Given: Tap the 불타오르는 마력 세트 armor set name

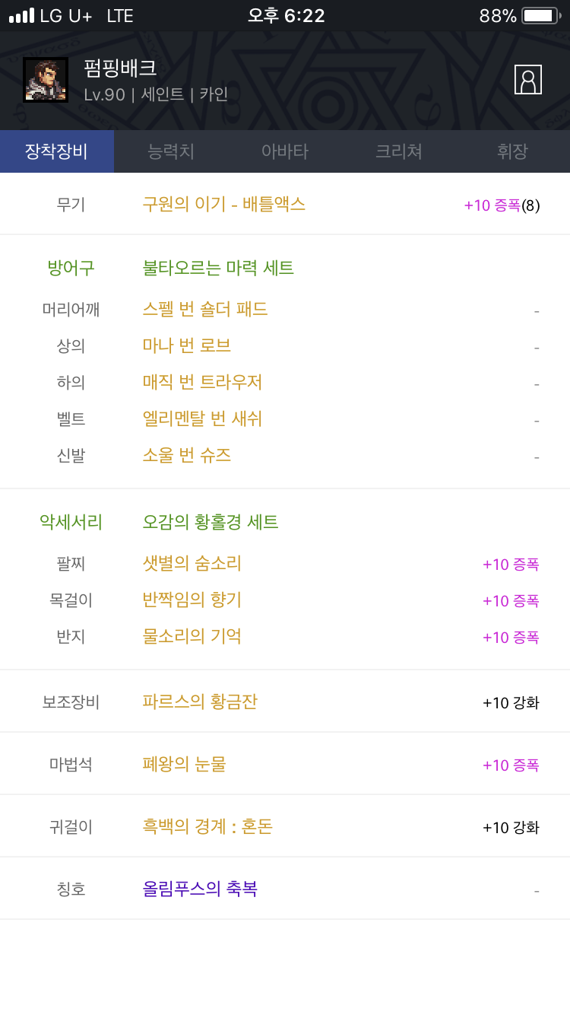Looking at the screenshot, I should click(218, 268).
